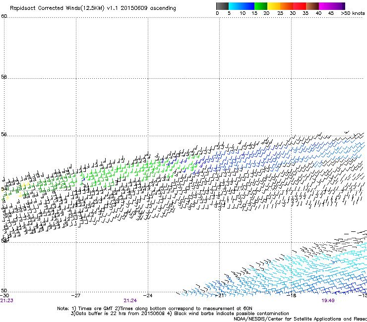The width and height of the screenshot is (367, 322).
Task: Click the '45' legend scale label
Action: (331, 13)
